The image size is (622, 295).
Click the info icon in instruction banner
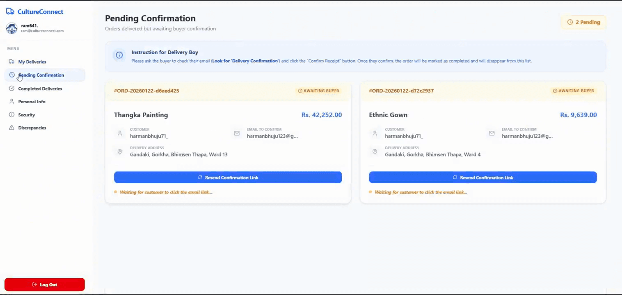coord(119,55)
